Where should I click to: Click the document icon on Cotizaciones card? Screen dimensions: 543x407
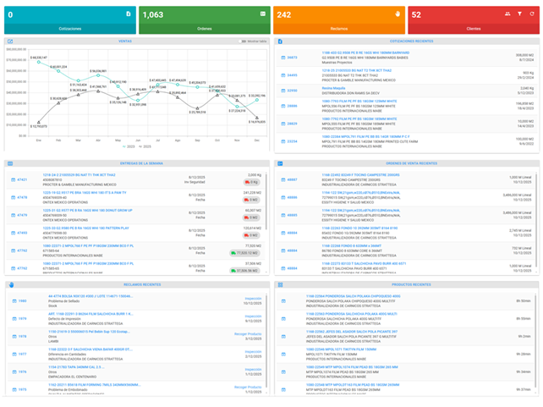(128, 14)
